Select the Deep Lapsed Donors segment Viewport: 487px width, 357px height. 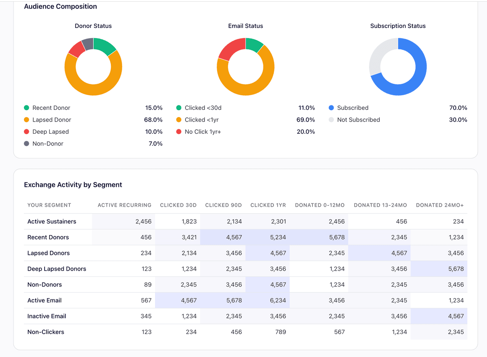[56, 269]
